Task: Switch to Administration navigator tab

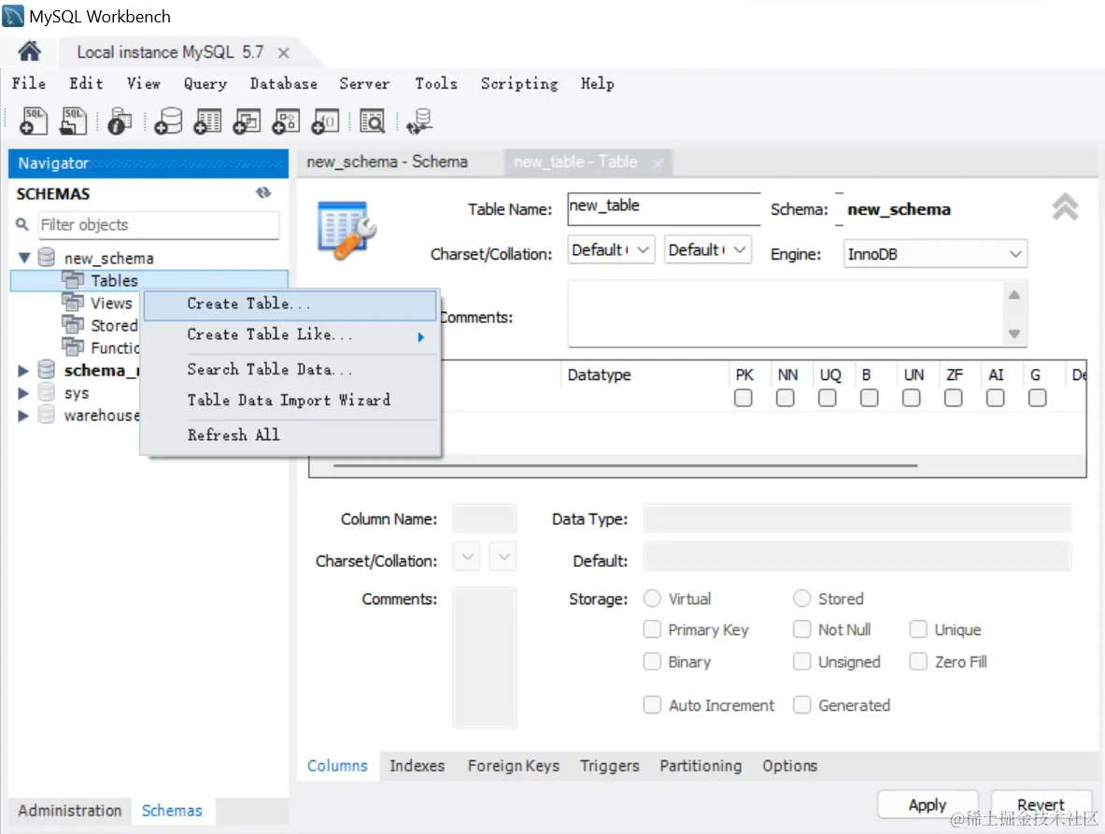Action: point(70,811)
